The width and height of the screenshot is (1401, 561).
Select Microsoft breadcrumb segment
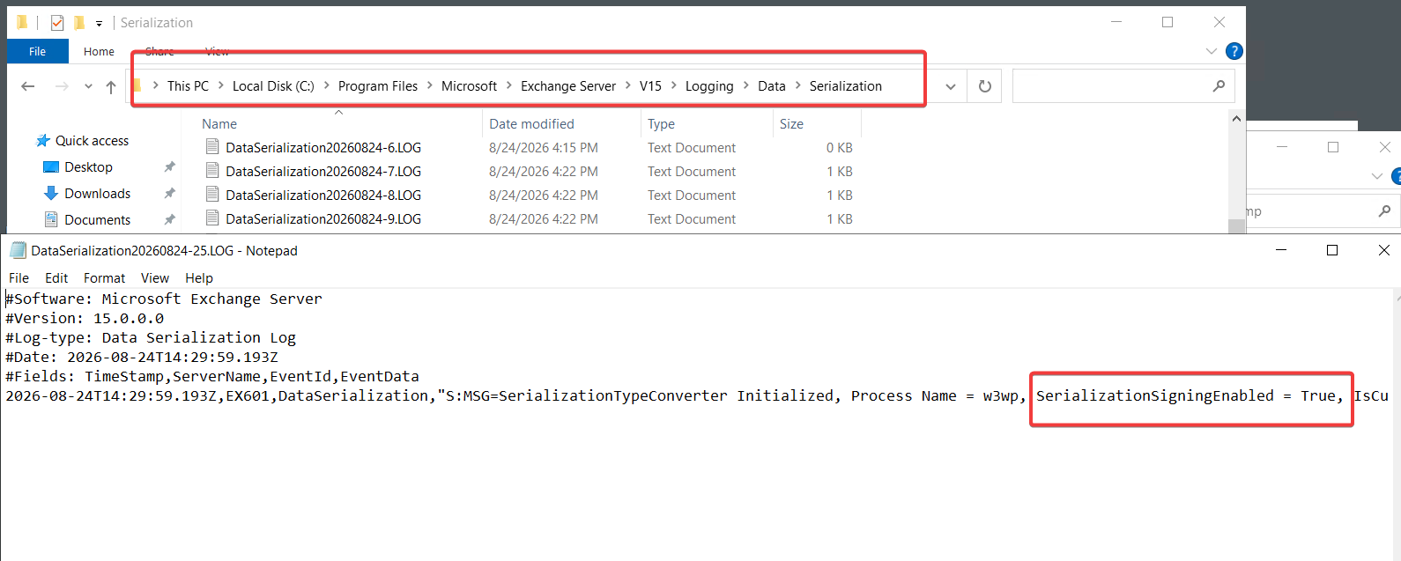[469, 85]
